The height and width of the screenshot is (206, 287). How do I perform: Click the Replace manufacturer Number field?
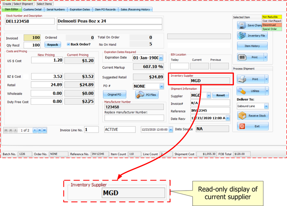coord(134,118)
